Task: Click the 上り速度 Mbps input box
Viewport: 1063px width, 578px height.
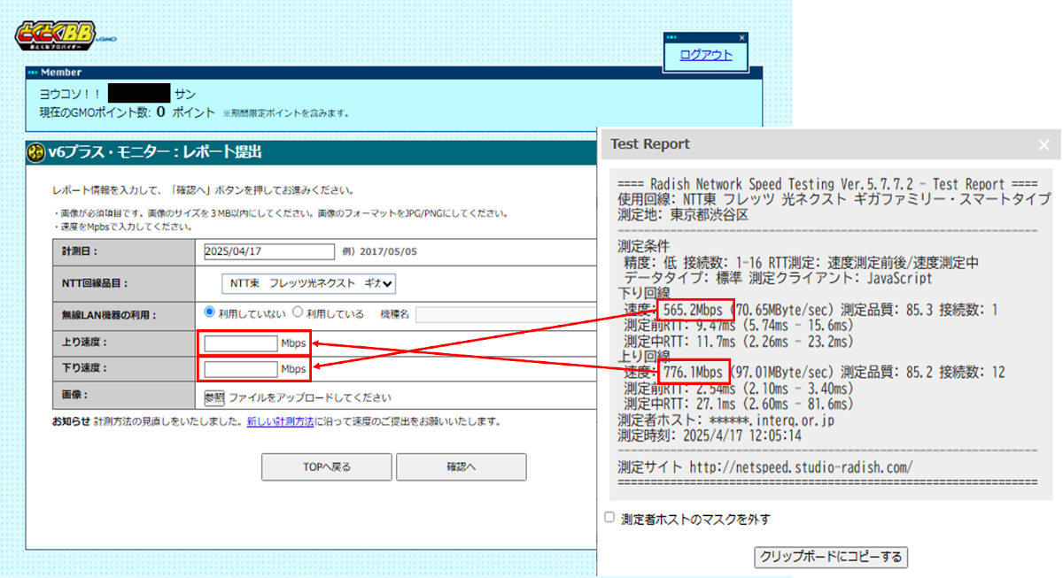Action: tap(241, 343)
